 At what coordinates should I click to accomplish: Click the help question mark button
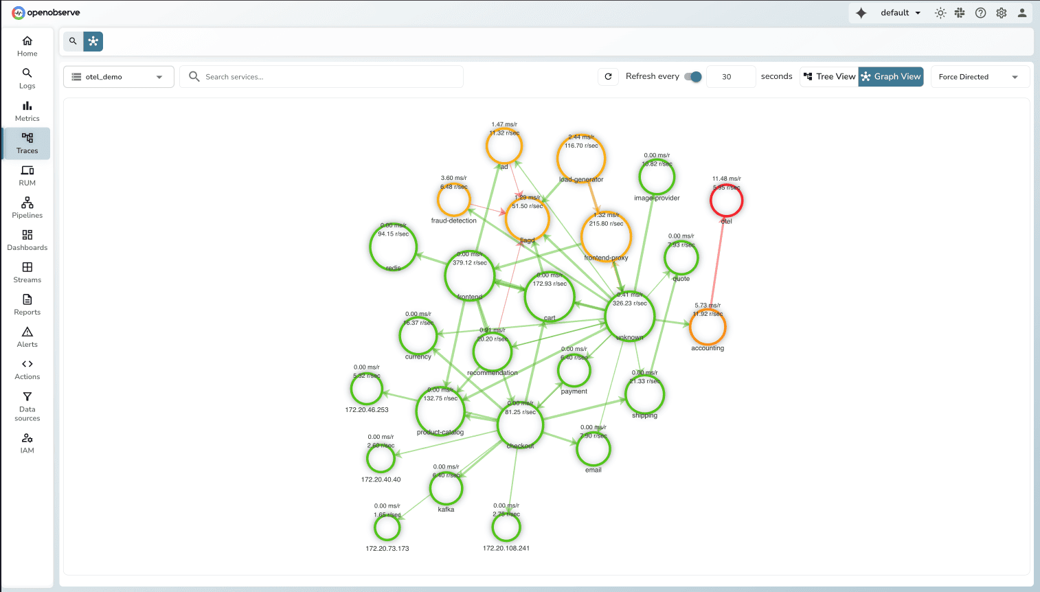[980, 12]
